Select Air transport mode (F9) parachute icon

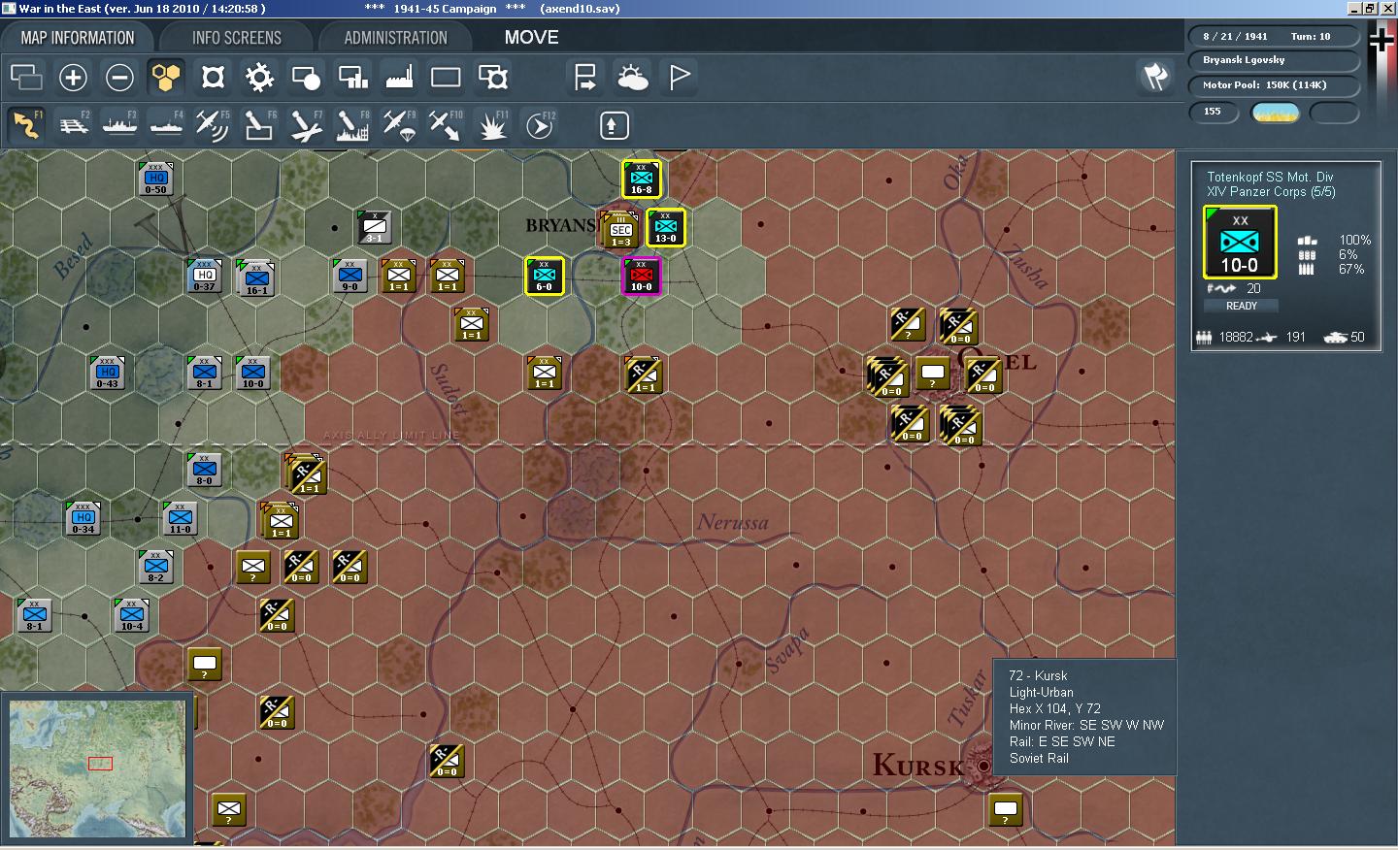[x=399, y=125]
